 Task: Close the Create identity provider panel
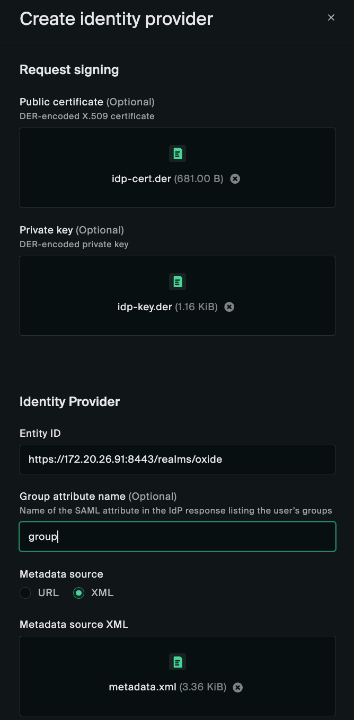(x=331, y=17)
